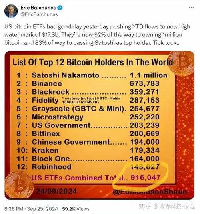Click the 24/09/2024 date in image
200x214 pixels.
(x=56, y=191)
